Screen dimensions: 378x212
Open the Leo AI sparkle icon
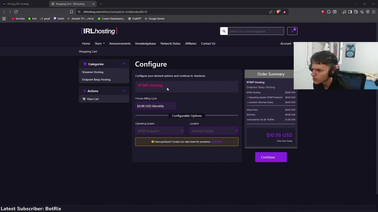[x=362, y=12]
